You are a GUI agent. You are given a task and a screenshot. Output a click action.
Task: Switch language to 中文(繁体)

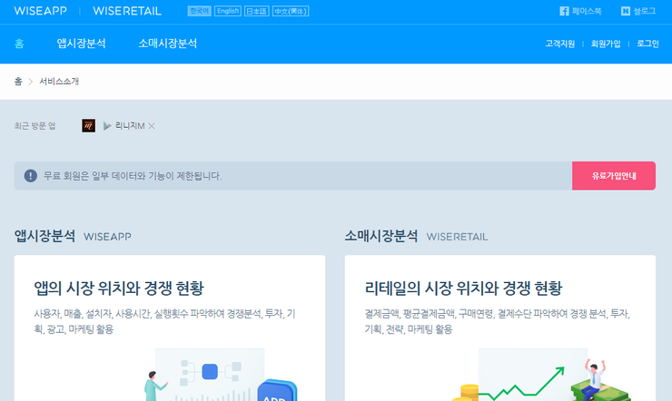291,11
